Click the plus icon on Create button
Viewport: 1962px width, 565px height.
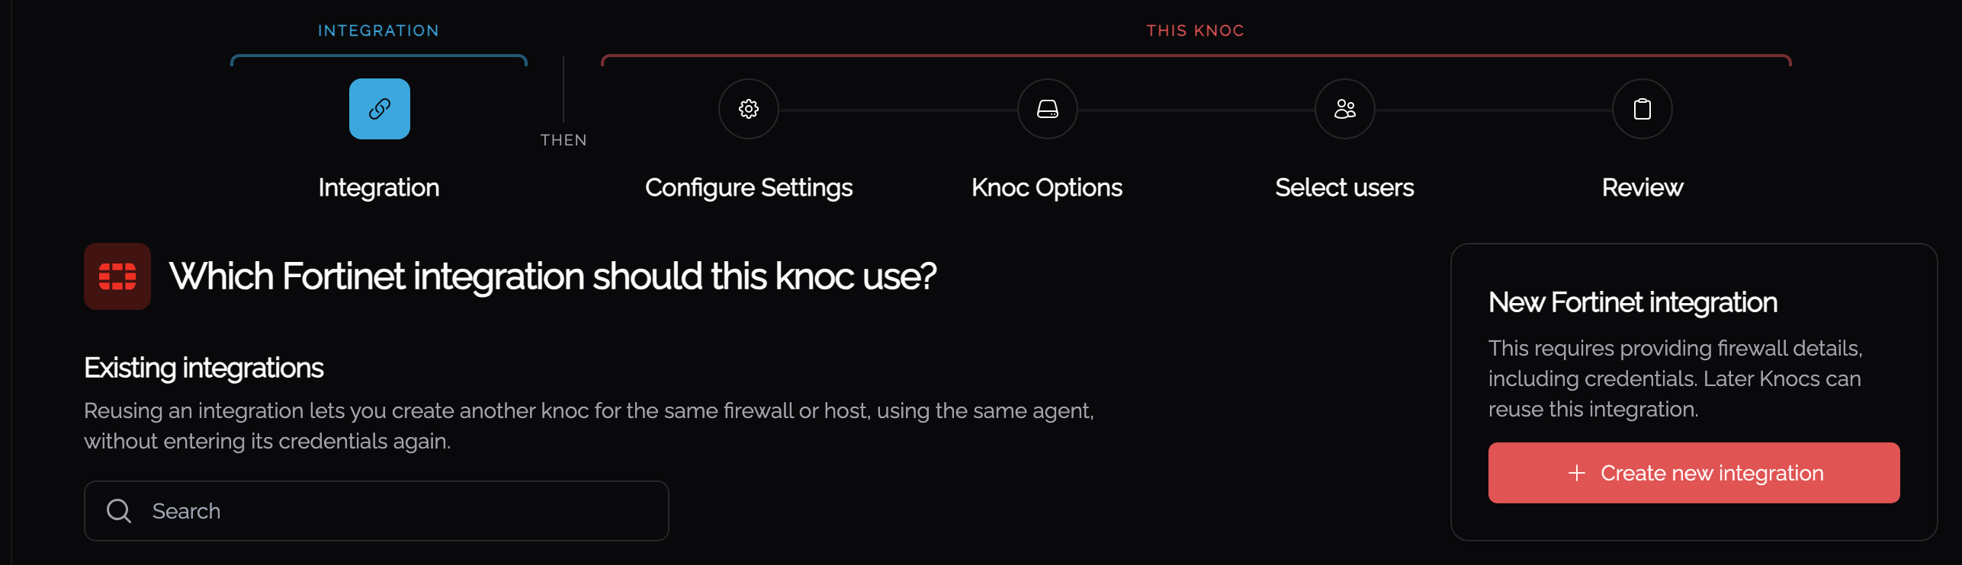(x=1576, y=473)
